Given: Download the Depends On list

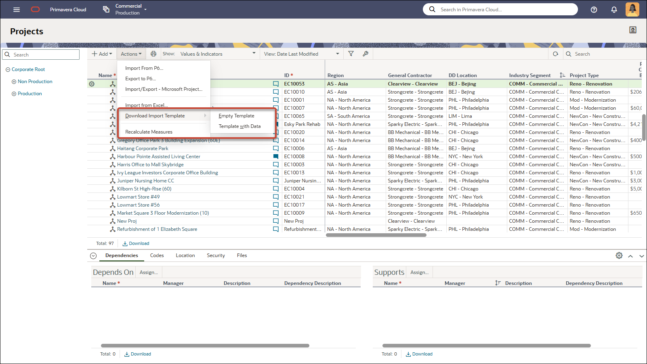Looking at the screenshot, I should [138, 354].
